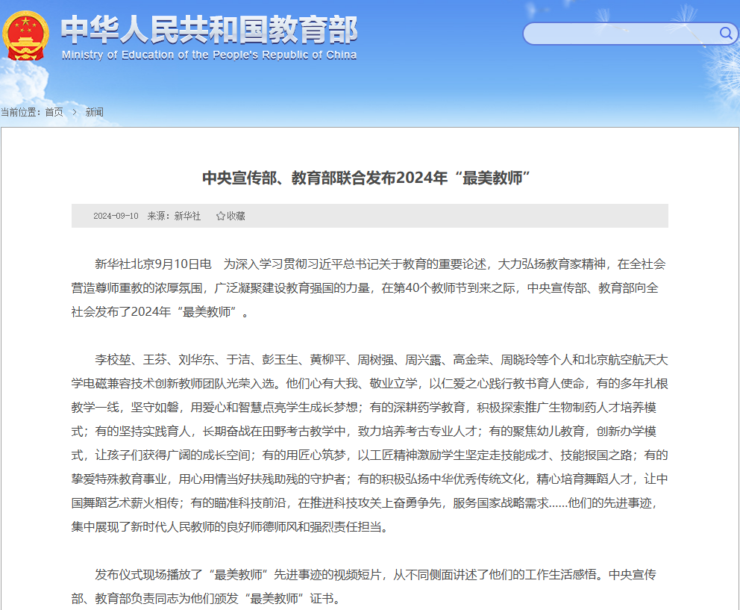This screenshot has width=740, height=610.
Task: Click the search magnifier icon
Action: point(727,34)
